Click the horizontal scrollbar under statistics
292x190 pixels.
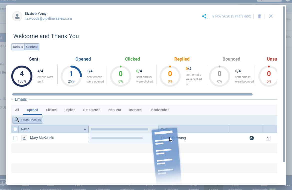tap(132, 95)
